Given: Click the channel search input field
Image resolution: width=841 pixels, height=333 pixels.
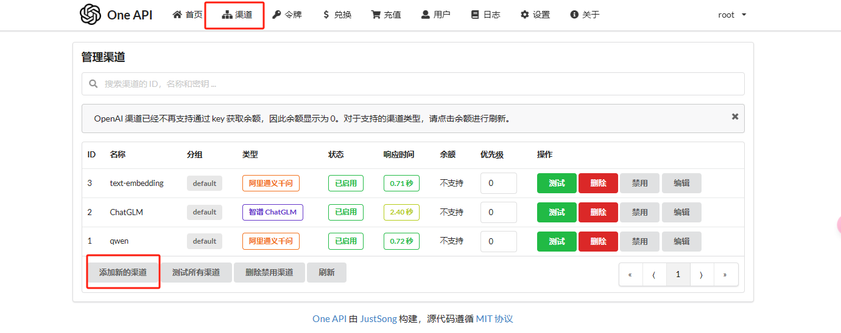Looking at the screenshot, I should [x=413, y=84].
